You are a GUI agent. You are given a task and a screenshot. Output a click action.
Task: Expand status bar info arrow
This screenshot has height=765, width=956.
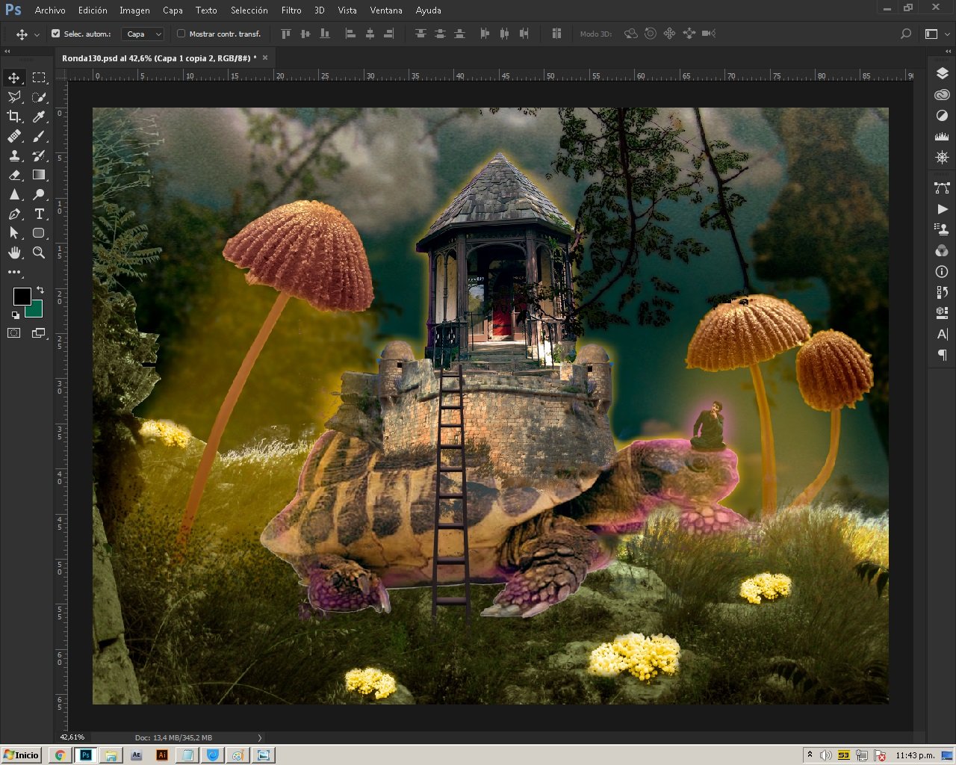pos(260,738)
